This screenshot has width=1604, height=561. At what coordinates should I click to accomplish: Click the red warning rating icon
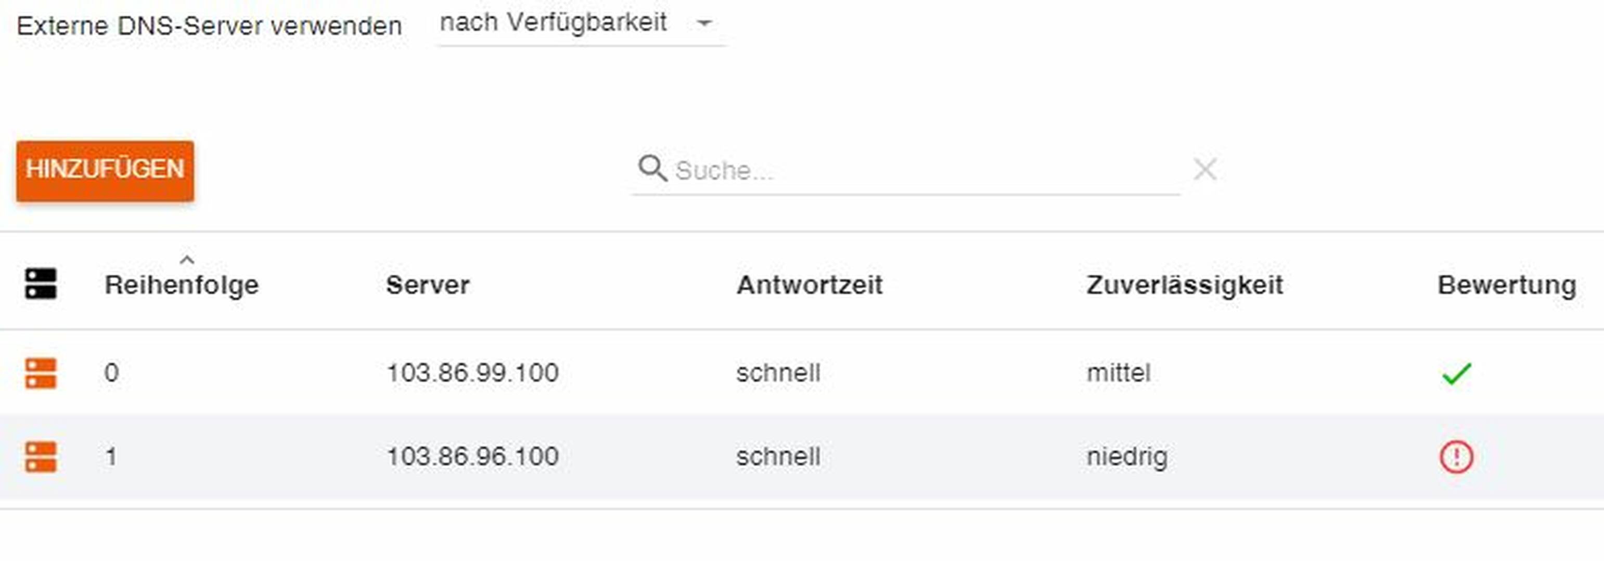pos(1456,457)
